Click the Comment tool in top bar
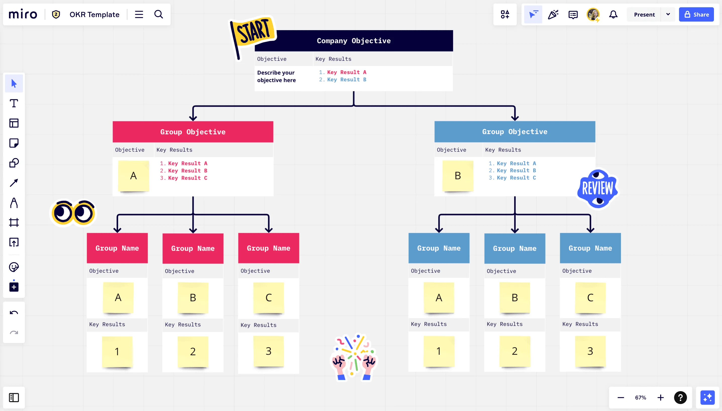Image resolution: width=722 pixels, height=411 pixels. pyautogui.click(x=573, y=14)
